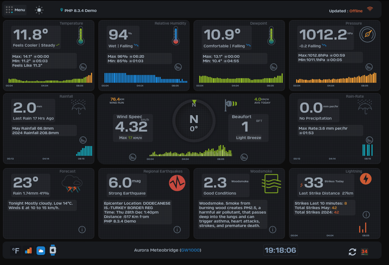Toggle the light/dark theme sun icon
389x265 pixels.
pyautogui.click(x=39, y=10)
